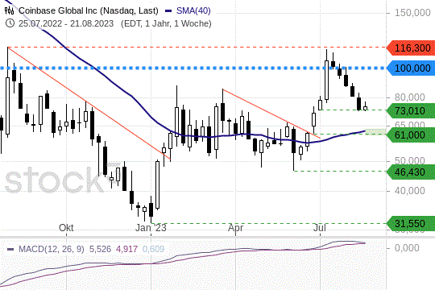Click the SMA legend line swatch
Image resolution: width=435 pixels, height=290 pixels.
(x=168, y=11)
